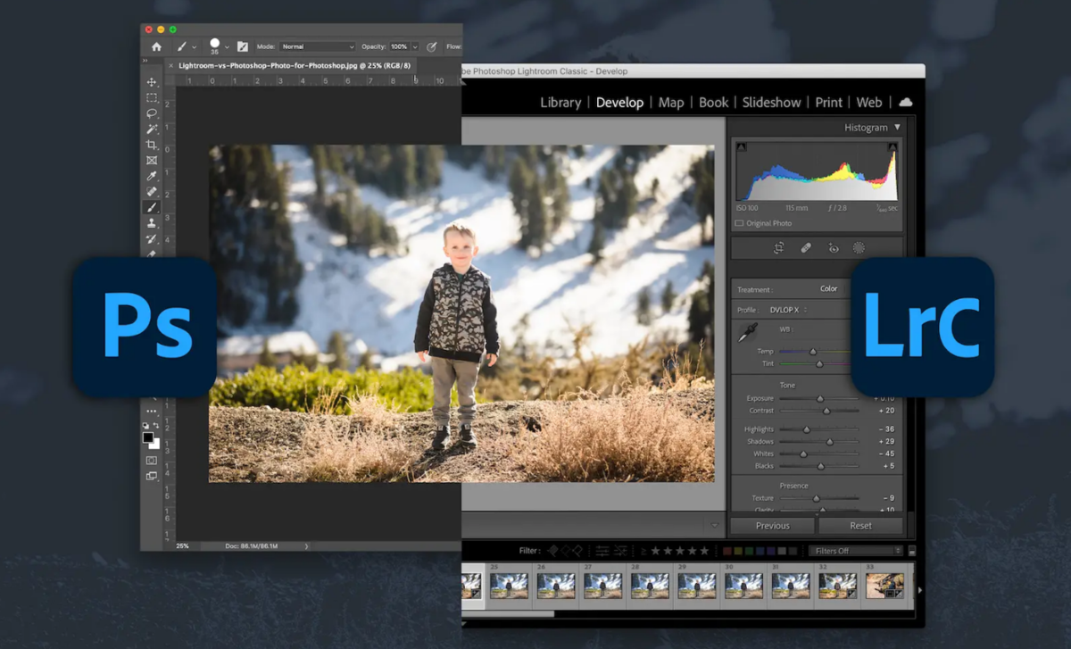Screen dimensions: 1071x649
Task: Click the Photoshop Home icon
Action: click(157, 46)
